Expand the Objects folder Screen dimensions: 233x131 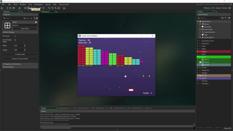pos(198,52)
